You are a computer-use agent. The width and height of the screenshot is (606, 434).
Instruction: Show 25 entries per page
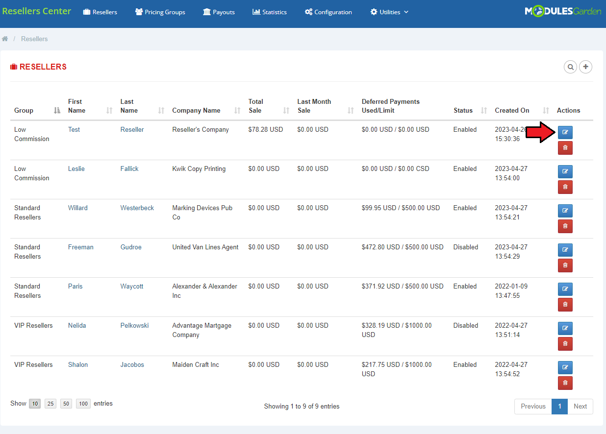click(x=50, y=404)
